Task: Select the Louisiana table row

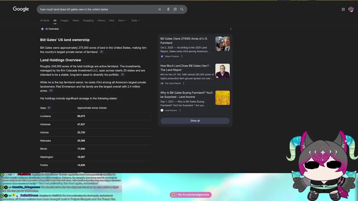Action: point(95,116)
